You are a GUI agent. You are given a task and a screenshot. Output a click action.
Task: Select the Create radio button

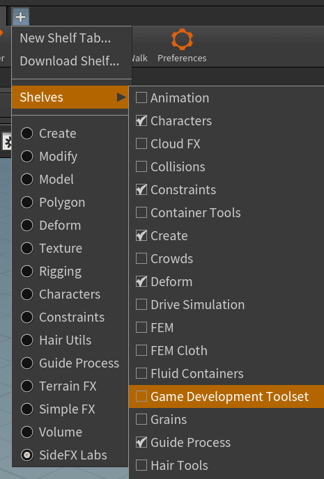(27, 134)
